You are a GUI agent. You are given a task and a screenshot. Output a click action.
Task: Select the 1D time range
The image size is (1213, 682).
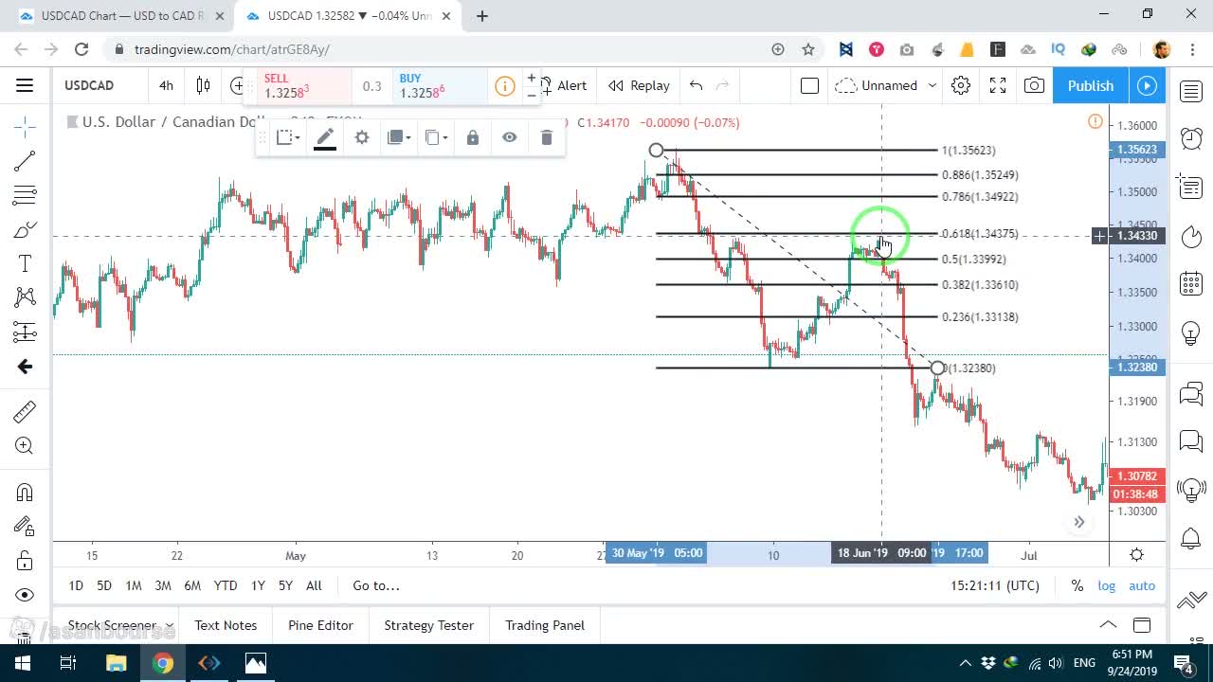point(76,585)
